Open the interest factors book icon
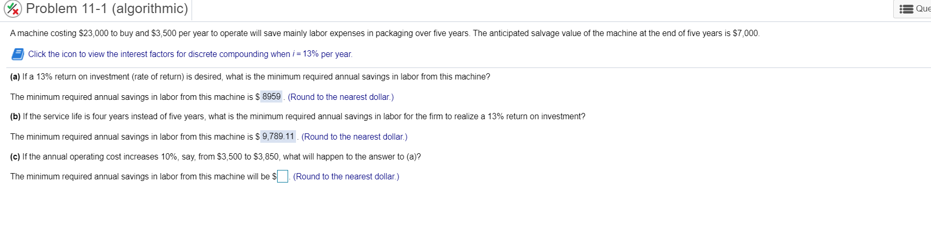Screen dimensions: 931x239 pyautogui.click(x=17, y=54)
